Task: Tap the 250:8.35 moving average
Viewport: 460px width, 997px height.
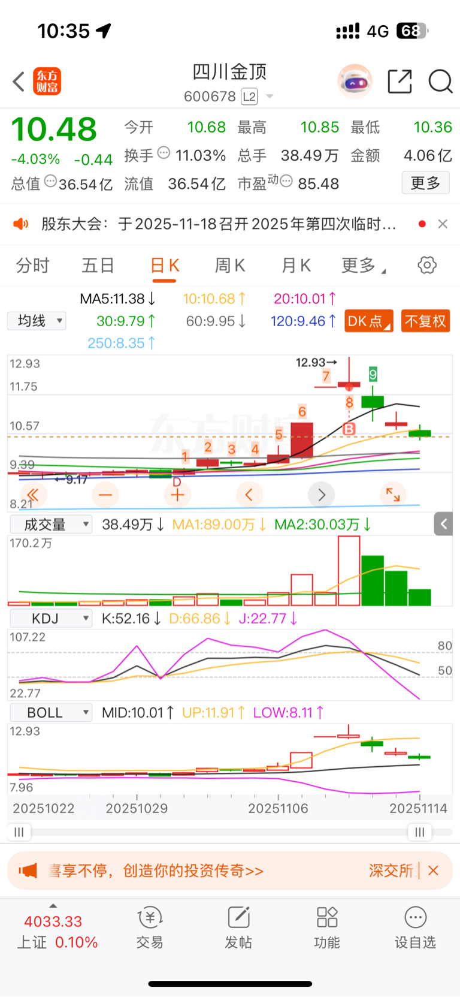Action: [x=122, y=343]
